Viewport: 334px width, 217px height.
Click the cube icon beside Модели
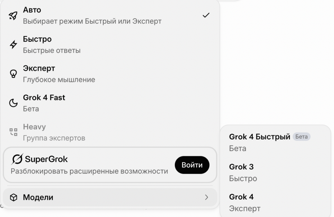(13, 197)
